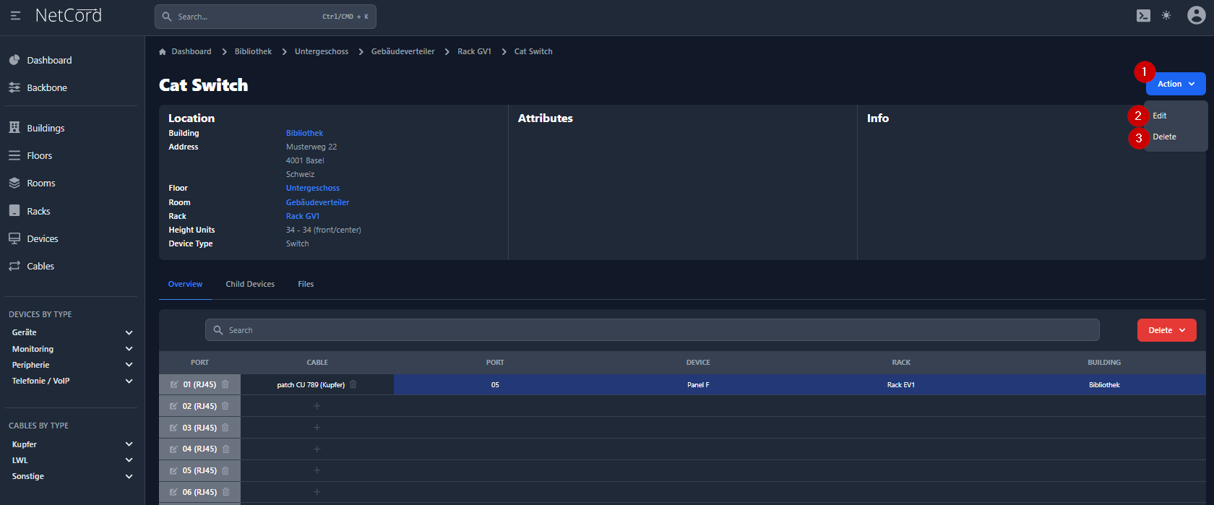Toggle light/dark theme with the sun icon
The image size is (1214, 505).
(1166, 16)
